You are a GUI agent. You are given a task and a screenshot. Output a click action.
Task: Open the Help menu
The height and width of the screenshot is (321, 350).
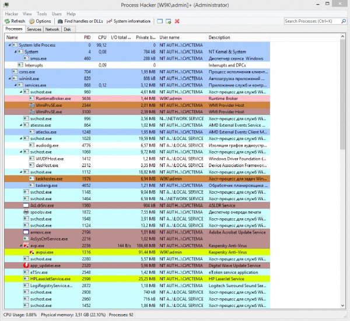click(71, 14)
